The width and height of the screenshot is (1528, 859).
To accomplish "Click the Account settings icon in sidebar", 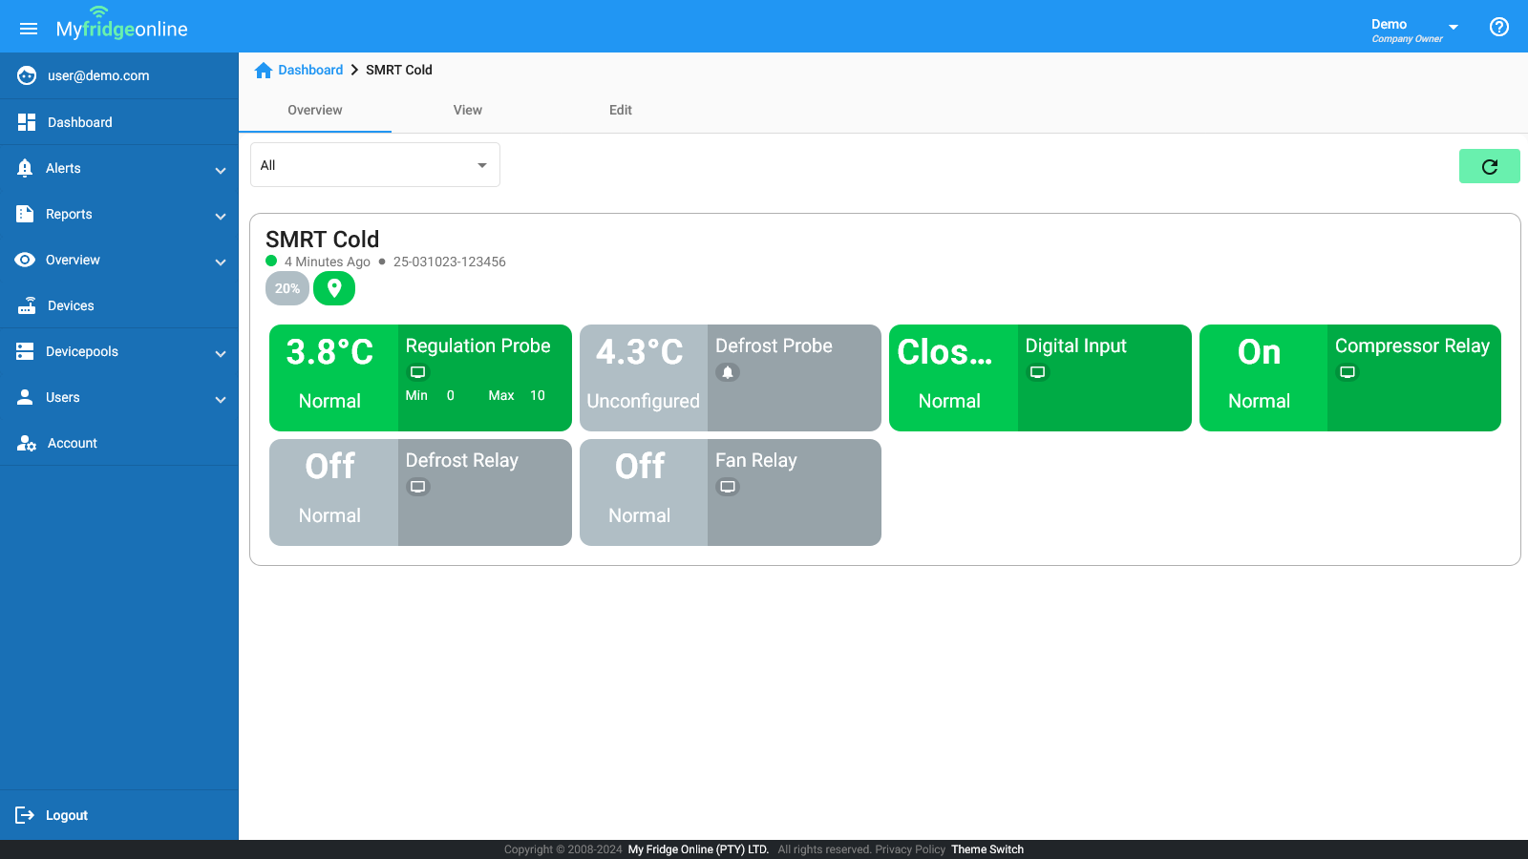I will point(27,443).
